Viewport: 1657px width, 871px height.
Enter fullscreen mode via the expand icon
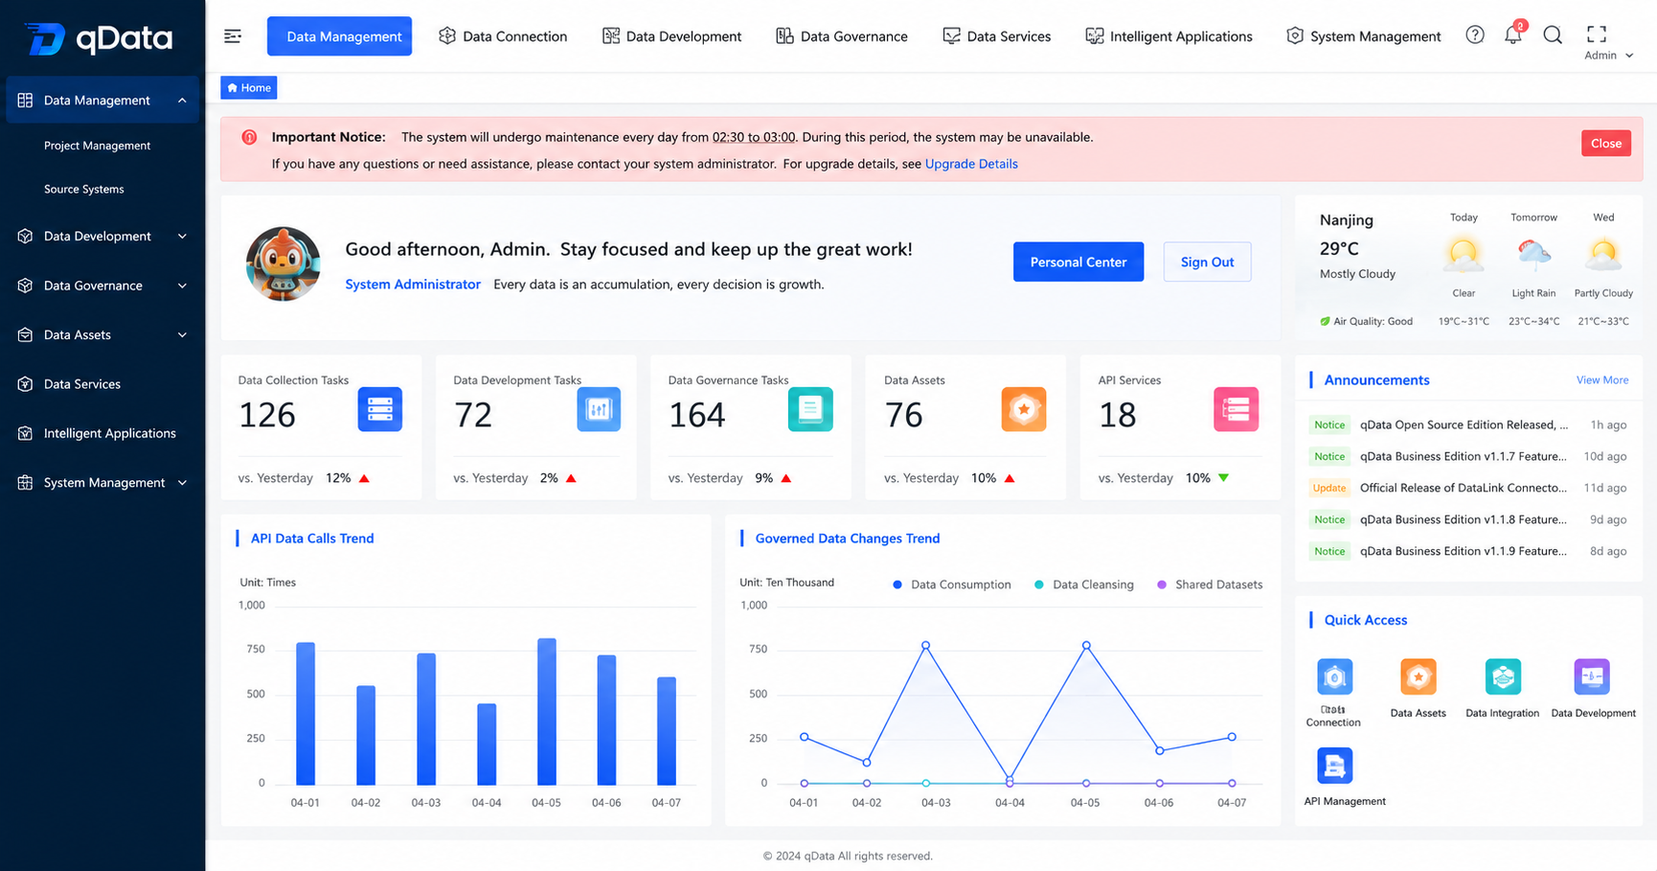click(1597, 34)
